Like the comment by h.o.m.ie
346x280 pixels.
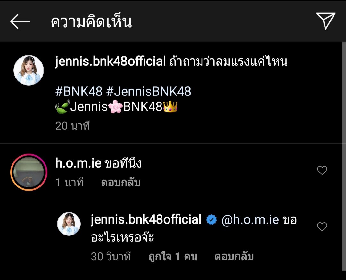point(322,170)
